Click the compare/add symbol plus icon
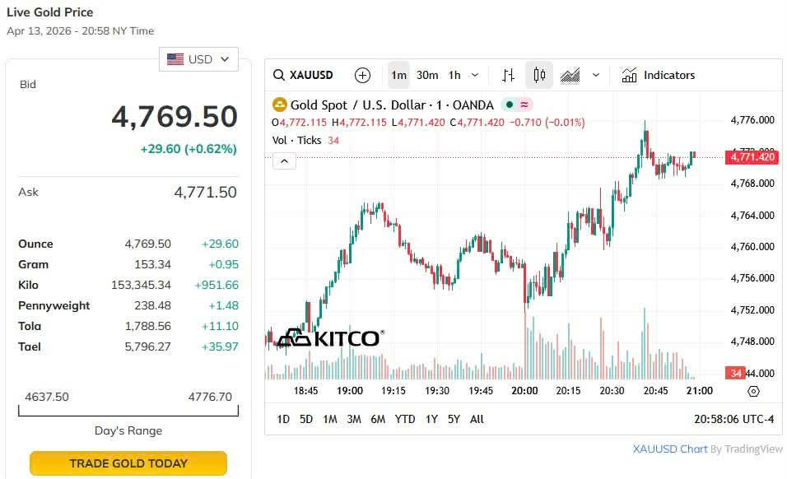787x479 pixels. [362, 75]
